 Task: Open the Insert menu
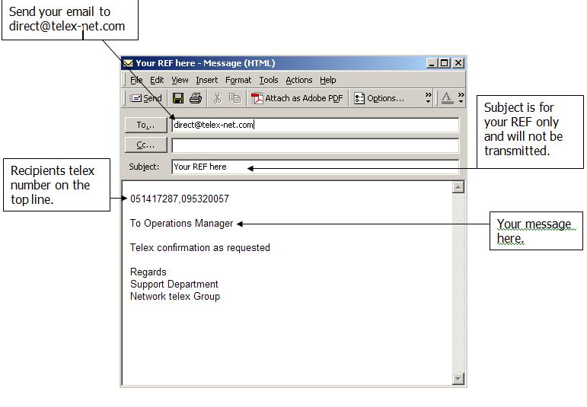[206, 80]
